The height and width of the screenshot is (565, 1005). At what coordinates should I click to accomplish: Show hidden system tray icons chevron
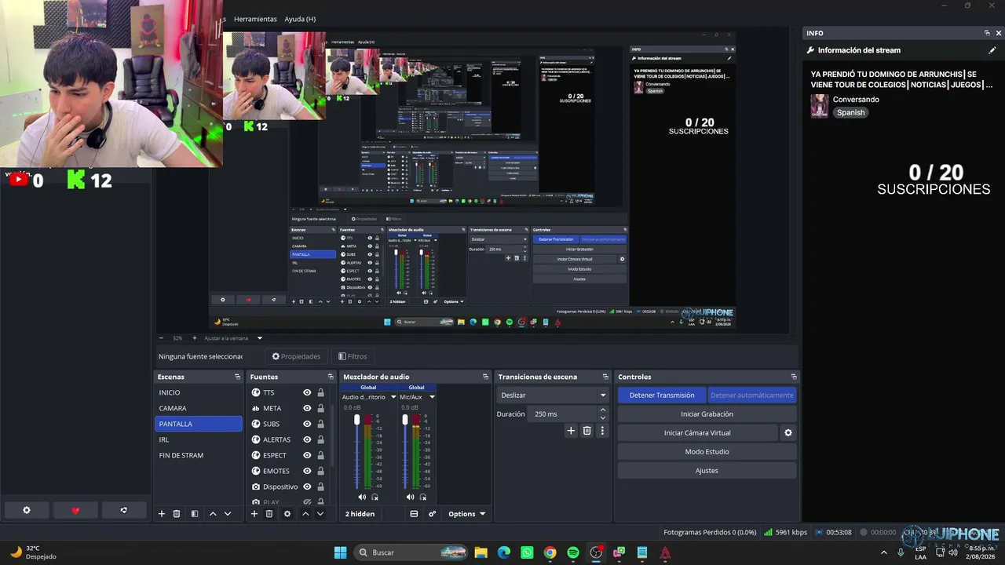[x=884, y=552]
